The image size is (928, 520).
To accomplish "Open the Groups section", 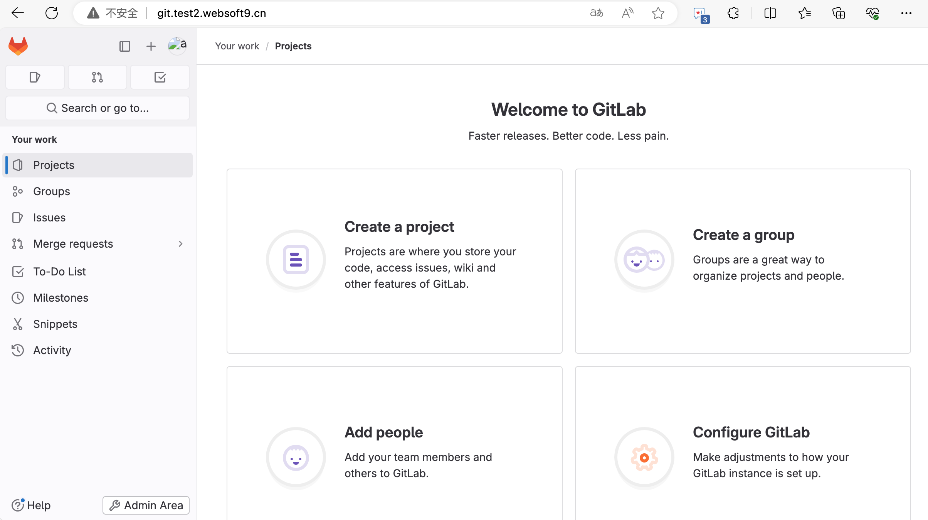I will [51, 191].
